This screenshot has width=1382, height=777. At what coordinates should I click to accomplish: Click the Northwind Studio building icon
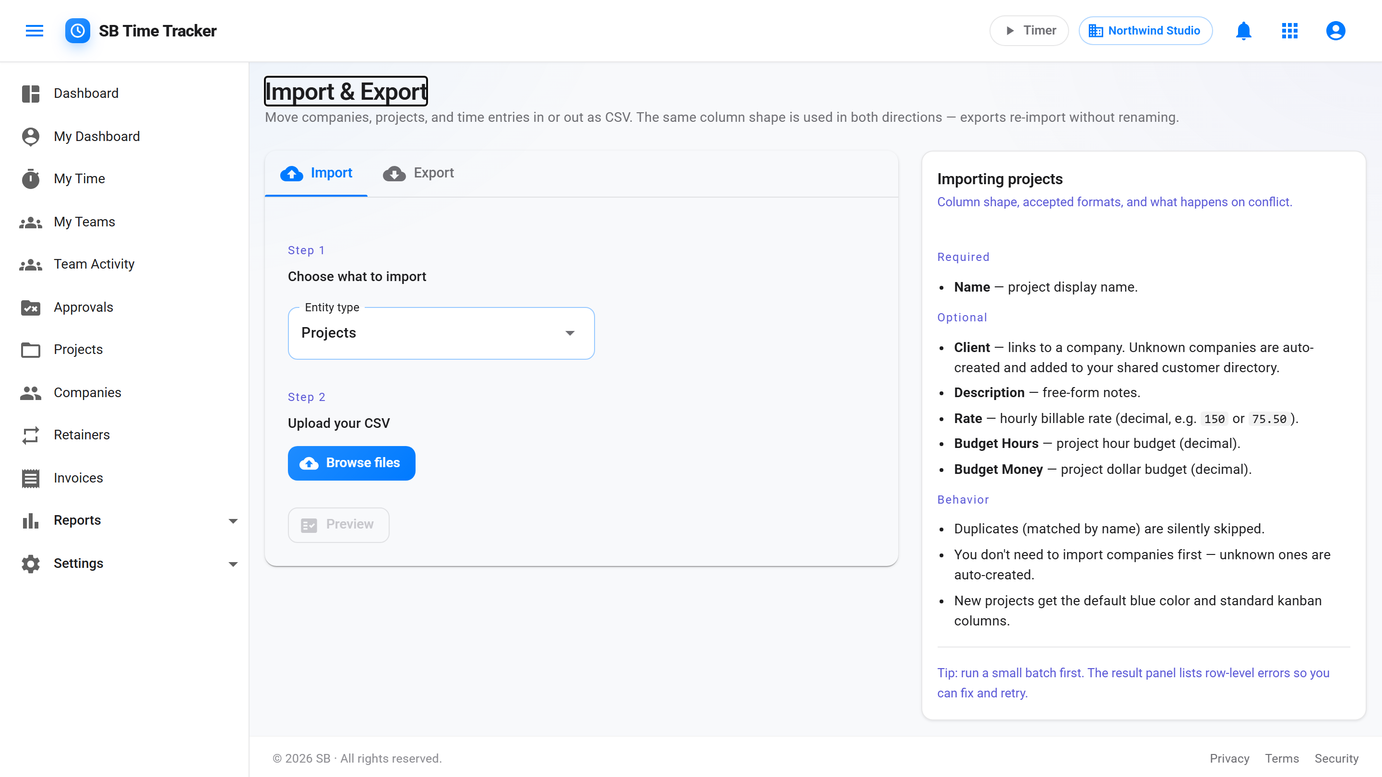(1096, 31)
